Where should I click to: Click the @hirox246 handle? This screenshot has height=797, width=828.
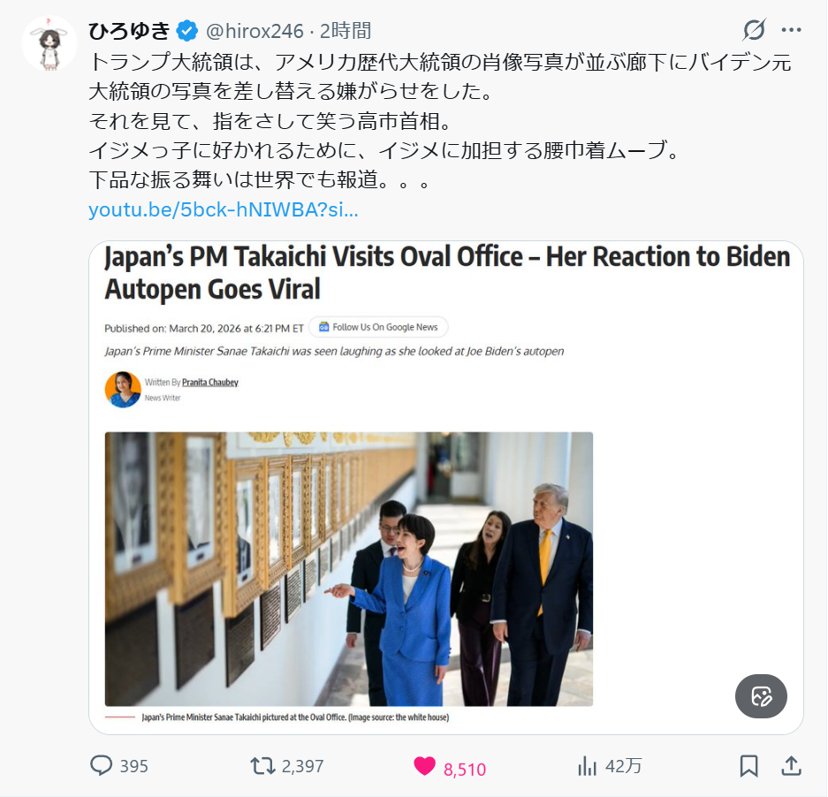(254, 31)
